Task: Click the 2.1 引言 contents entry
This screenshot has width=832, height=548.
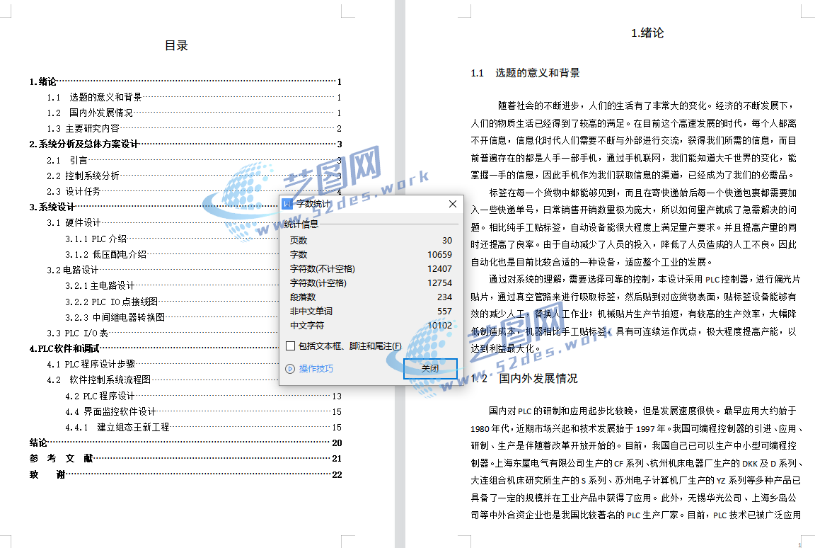Action: click(194, 160)
